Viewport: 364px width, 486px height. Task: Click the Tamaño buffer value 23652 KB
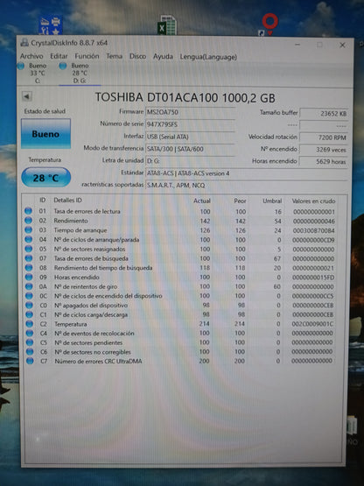[x=324, y=114]
